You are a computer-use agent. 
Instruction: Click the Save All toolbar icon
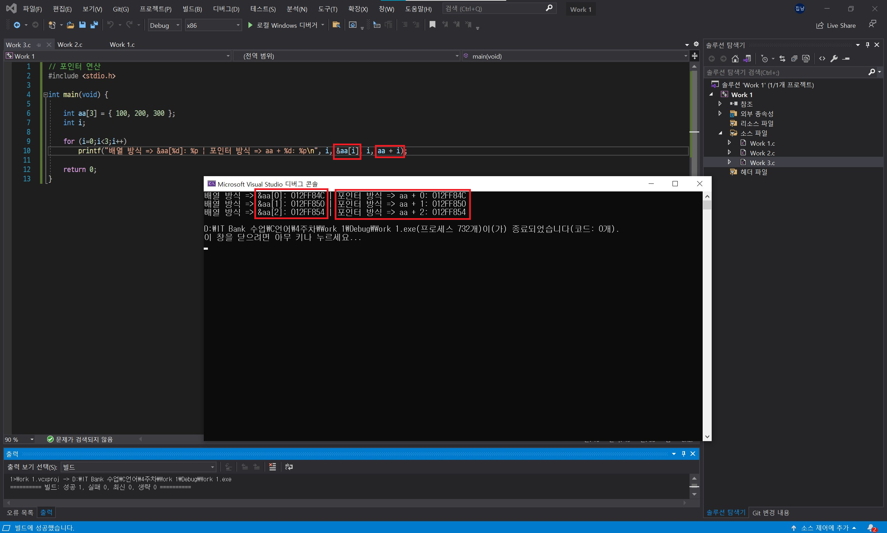pyautogui.click(x=94, y=25)
